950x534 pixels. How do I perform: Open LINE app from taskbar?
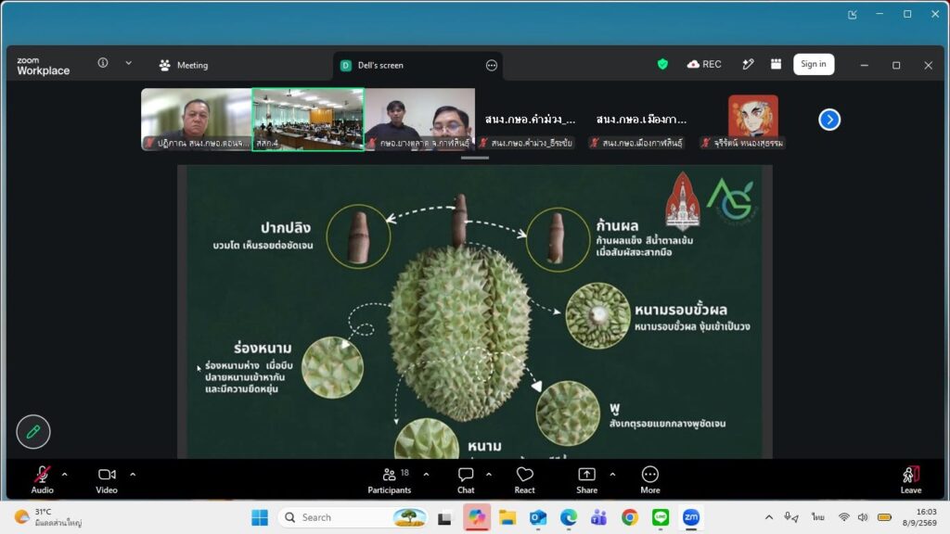click(661, 517)
